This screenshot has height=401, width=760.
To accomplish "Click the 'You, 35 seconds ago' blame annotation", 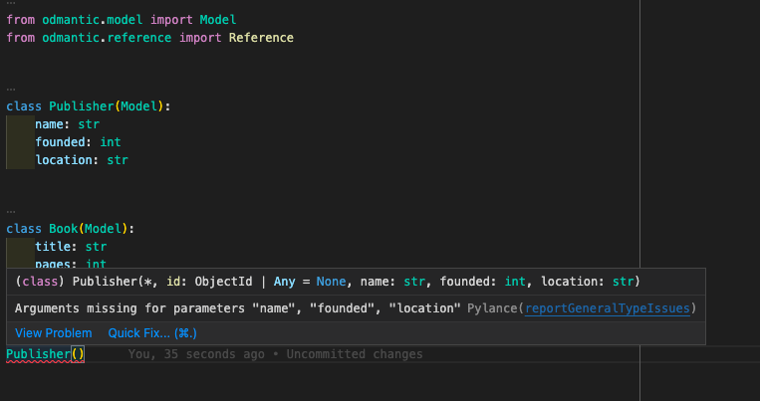I will (x=275, y=354).
